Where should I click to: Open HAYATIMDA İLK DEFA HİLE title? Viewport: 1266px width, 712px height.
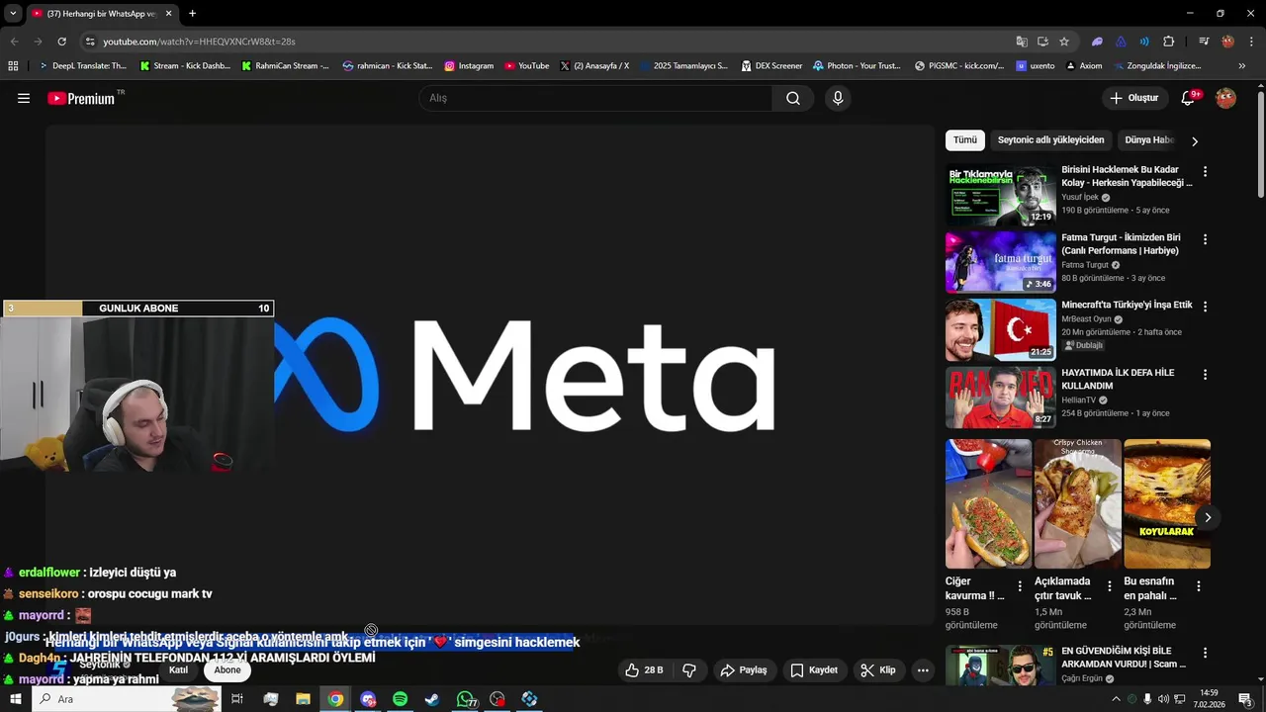[x=1118, y=380]
